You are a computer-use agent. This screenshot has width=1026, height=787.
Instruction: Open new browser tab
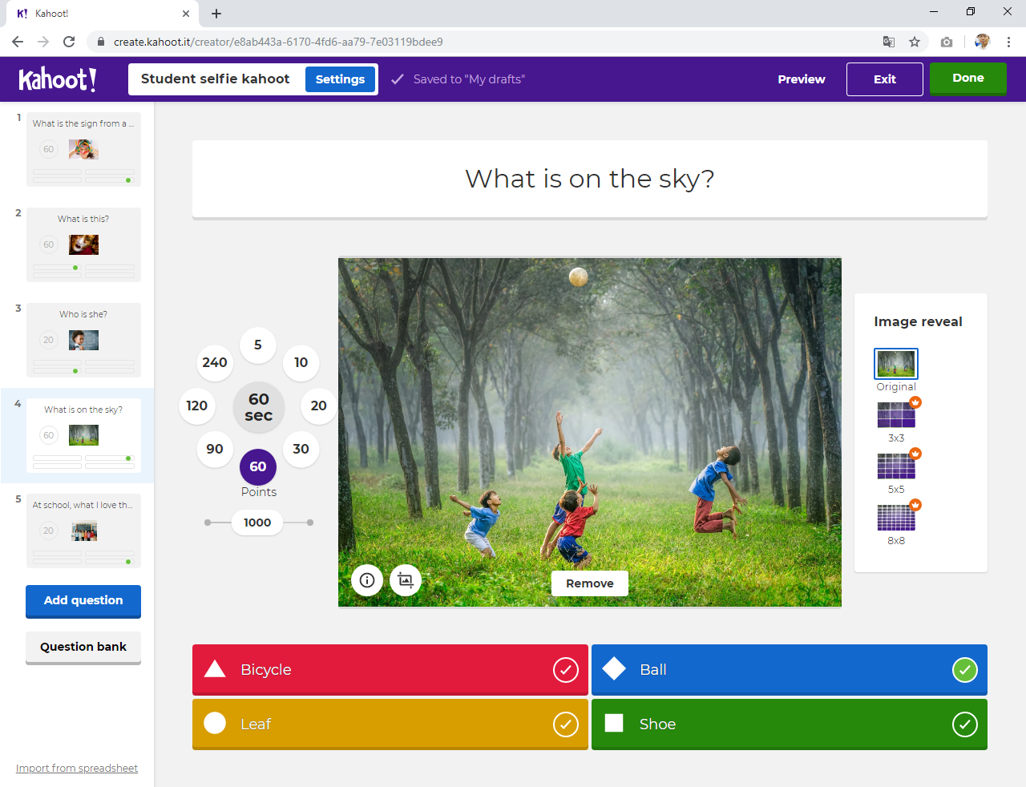point(216,14)
